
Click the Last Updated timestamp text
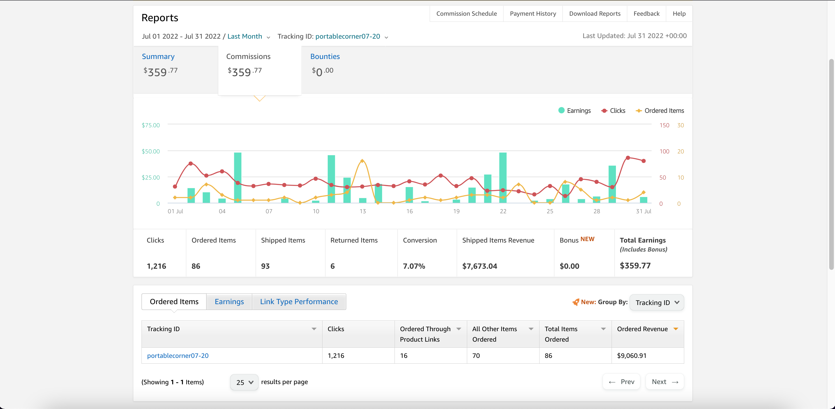(634, 36)
